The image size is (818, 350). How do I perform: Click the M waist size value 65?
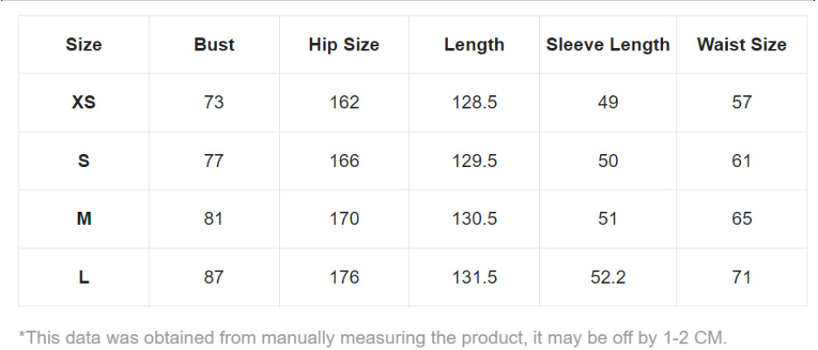click(742, 218)
